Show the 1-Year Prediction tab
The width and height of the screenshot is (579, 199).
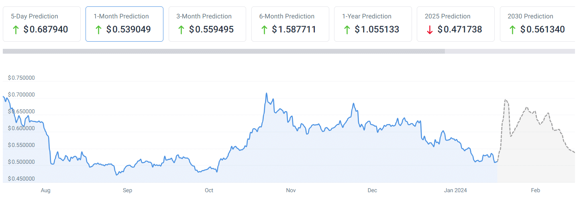point(373,24)
